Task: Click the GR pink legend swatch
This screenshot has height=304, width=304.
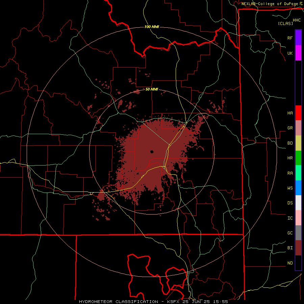Action: [298, 128]
